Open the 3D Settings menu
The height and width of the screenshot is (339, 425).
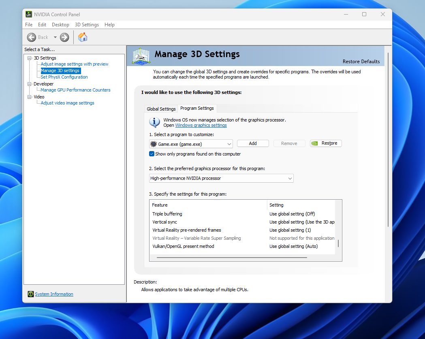pos(87,25)
